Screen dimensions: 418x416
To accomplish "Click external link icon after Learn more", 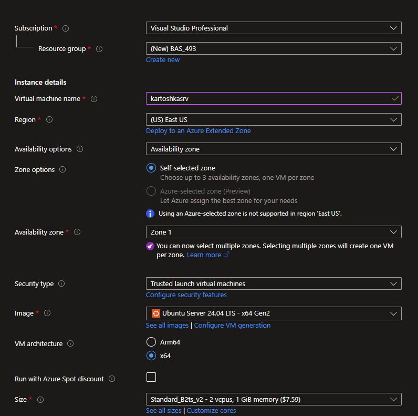I will [x=226, y=255].
